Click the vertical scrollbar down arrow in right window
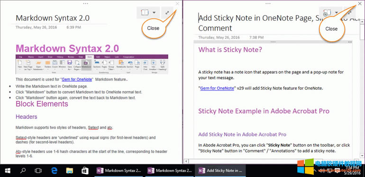 362,155
